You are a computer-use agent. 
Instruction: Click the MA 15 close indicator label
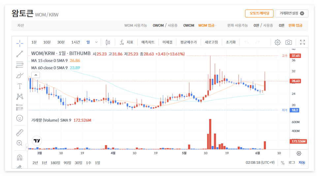point(49,61)
